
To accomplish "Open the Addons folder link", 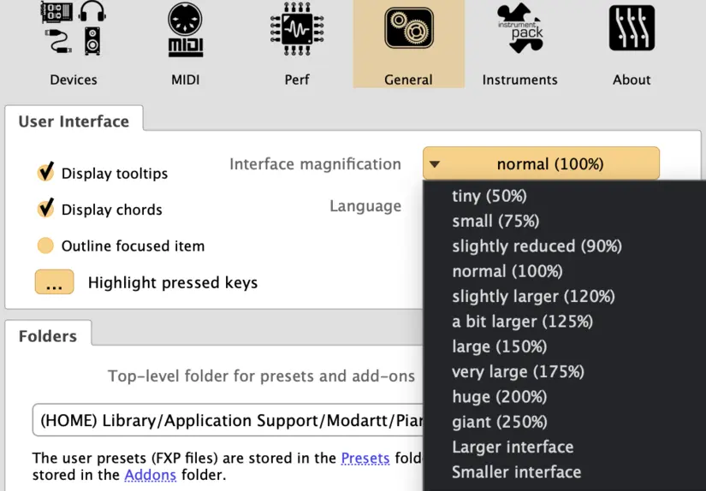I will tap(151, 475).
